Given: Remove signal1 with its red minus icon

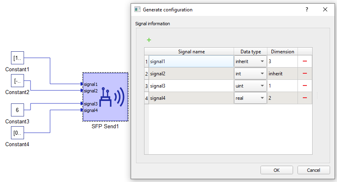Looking at the screenshot, I should (x=304, y=61).
